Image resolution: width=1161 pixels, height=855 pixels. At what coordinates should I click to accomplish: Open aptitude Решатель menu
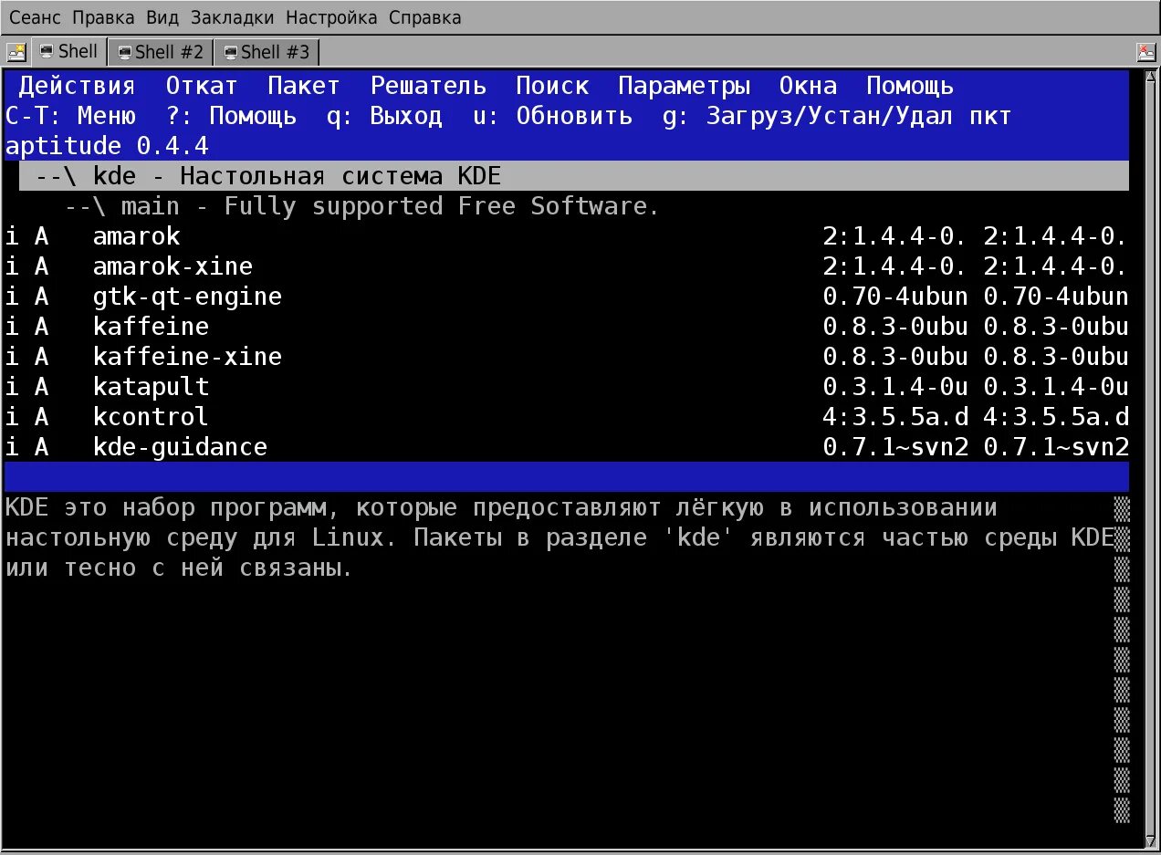428,86
